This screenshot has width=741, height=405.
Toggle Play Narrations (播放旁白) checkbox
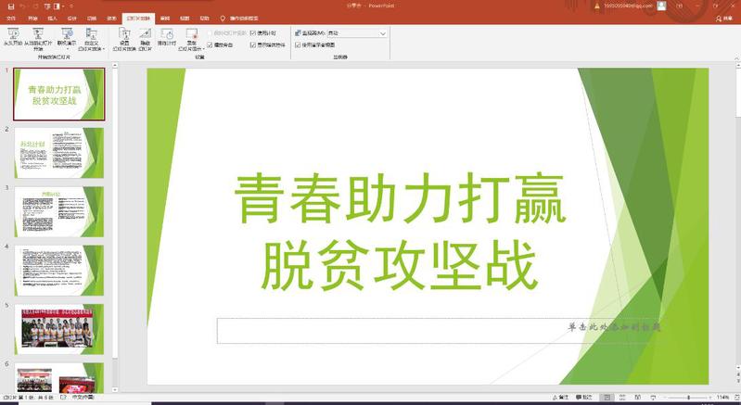211,44
